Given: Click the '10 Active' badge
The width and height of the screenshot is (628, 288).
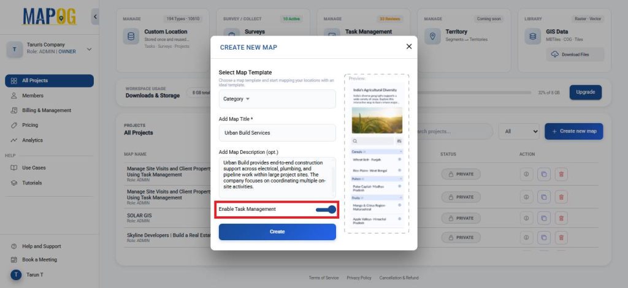Looking at the screenshot, I should [291, 19].
